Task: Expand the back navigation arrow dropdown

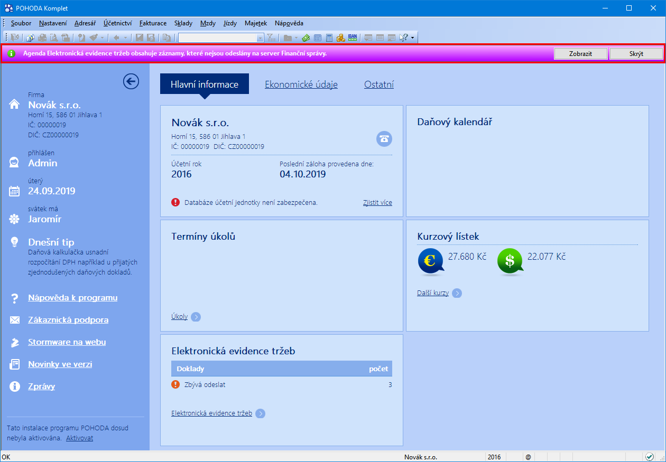Action: click(125, 38)
